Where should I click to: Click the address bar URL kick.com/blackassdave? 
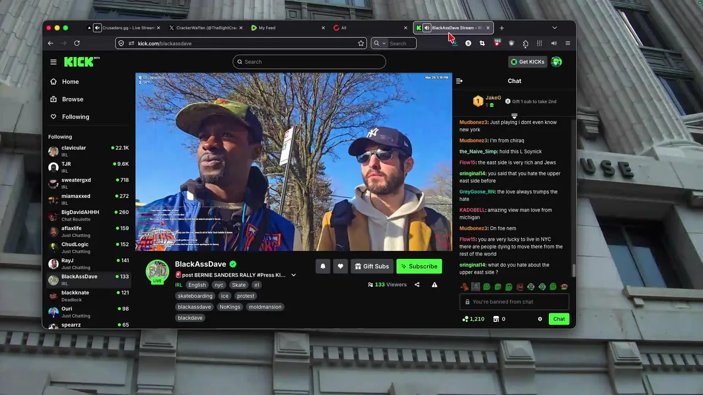coord(165,43)
